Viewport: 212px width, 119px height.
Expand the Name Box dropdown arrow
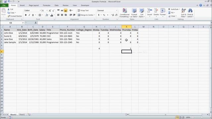[23, 23]
